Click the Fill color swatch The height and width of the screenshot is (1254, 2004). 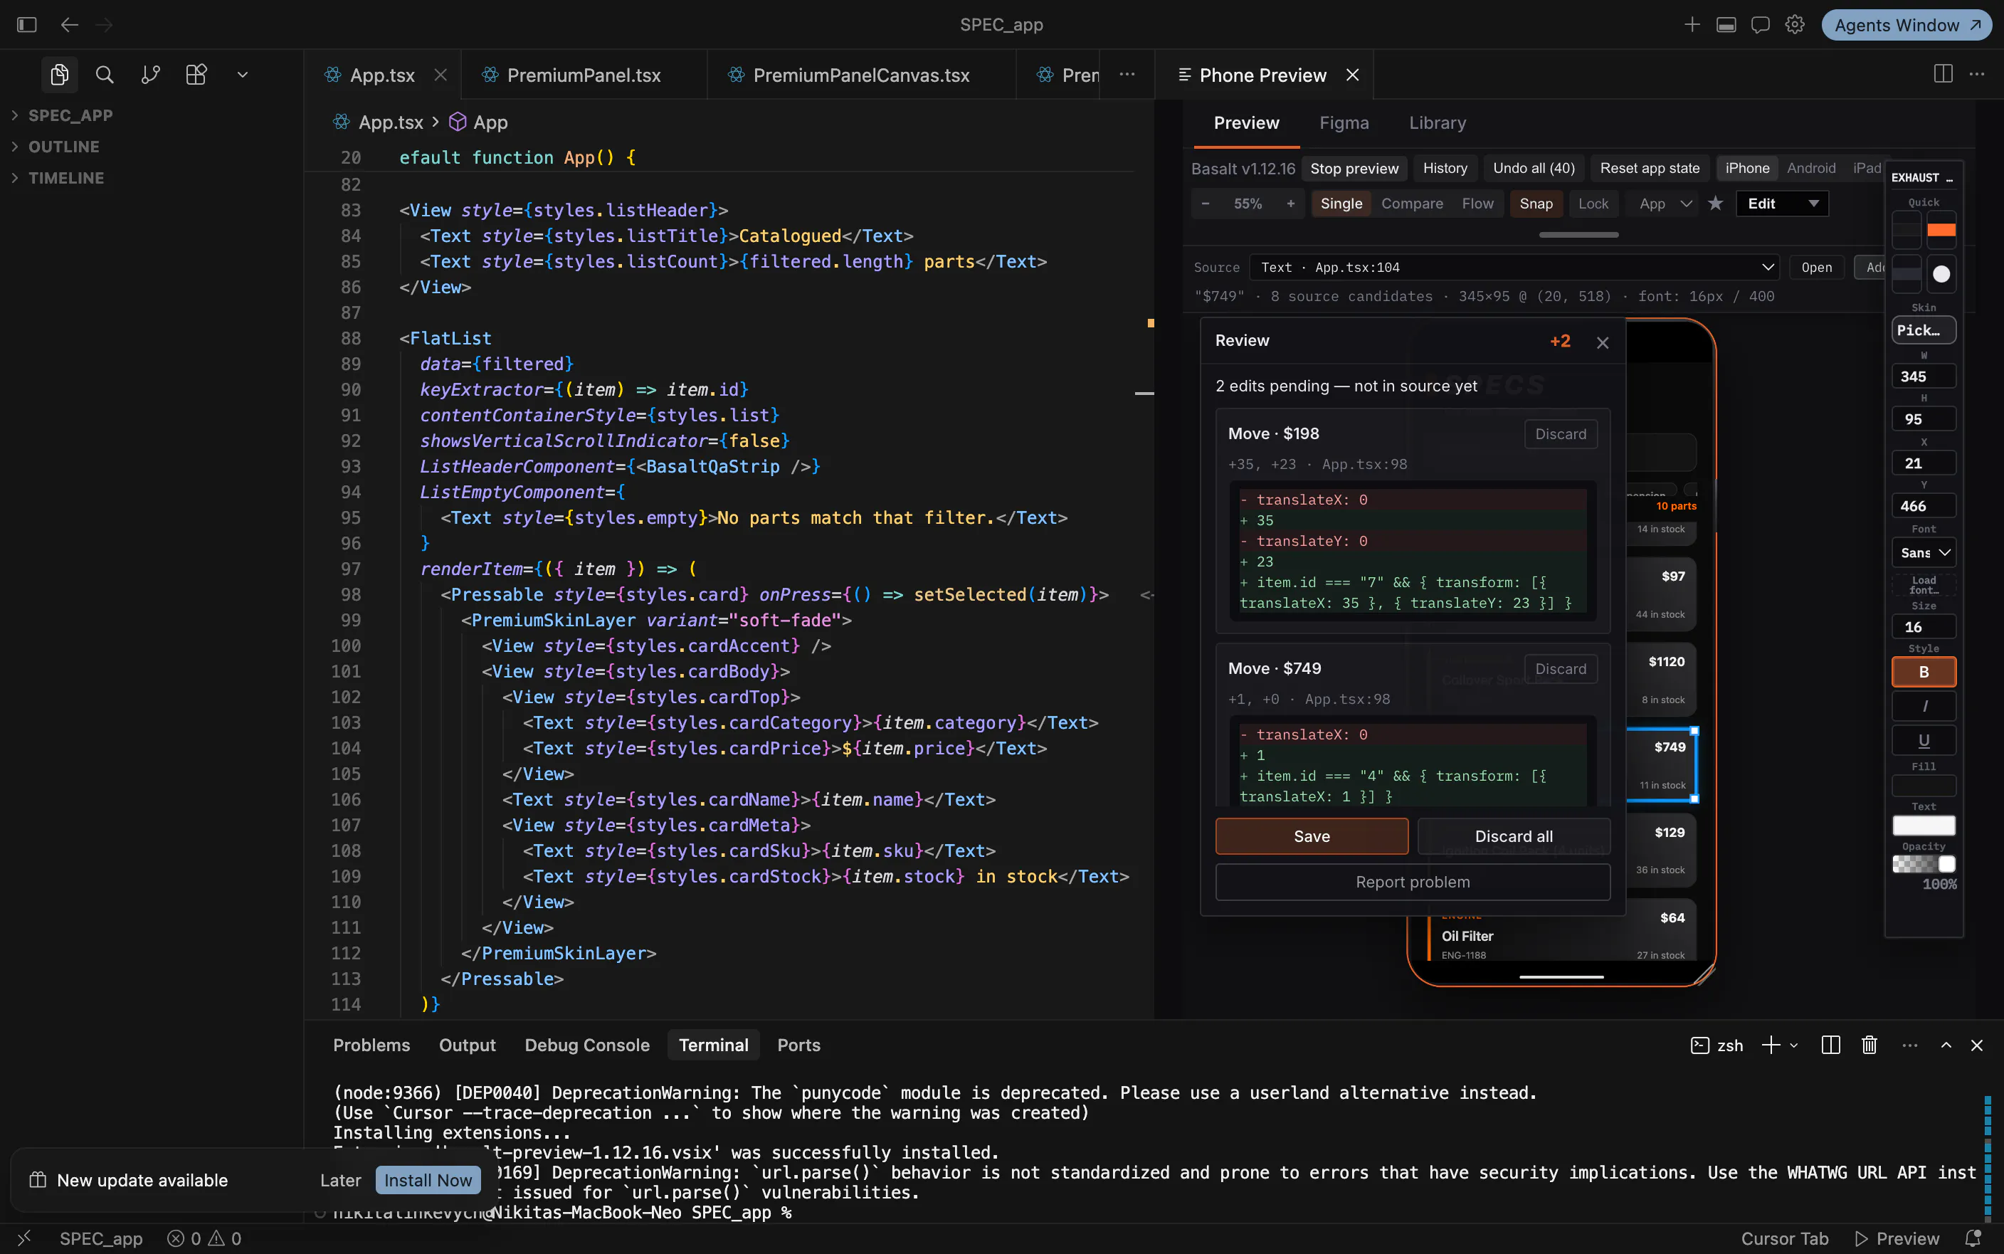tap(1924, 784)
